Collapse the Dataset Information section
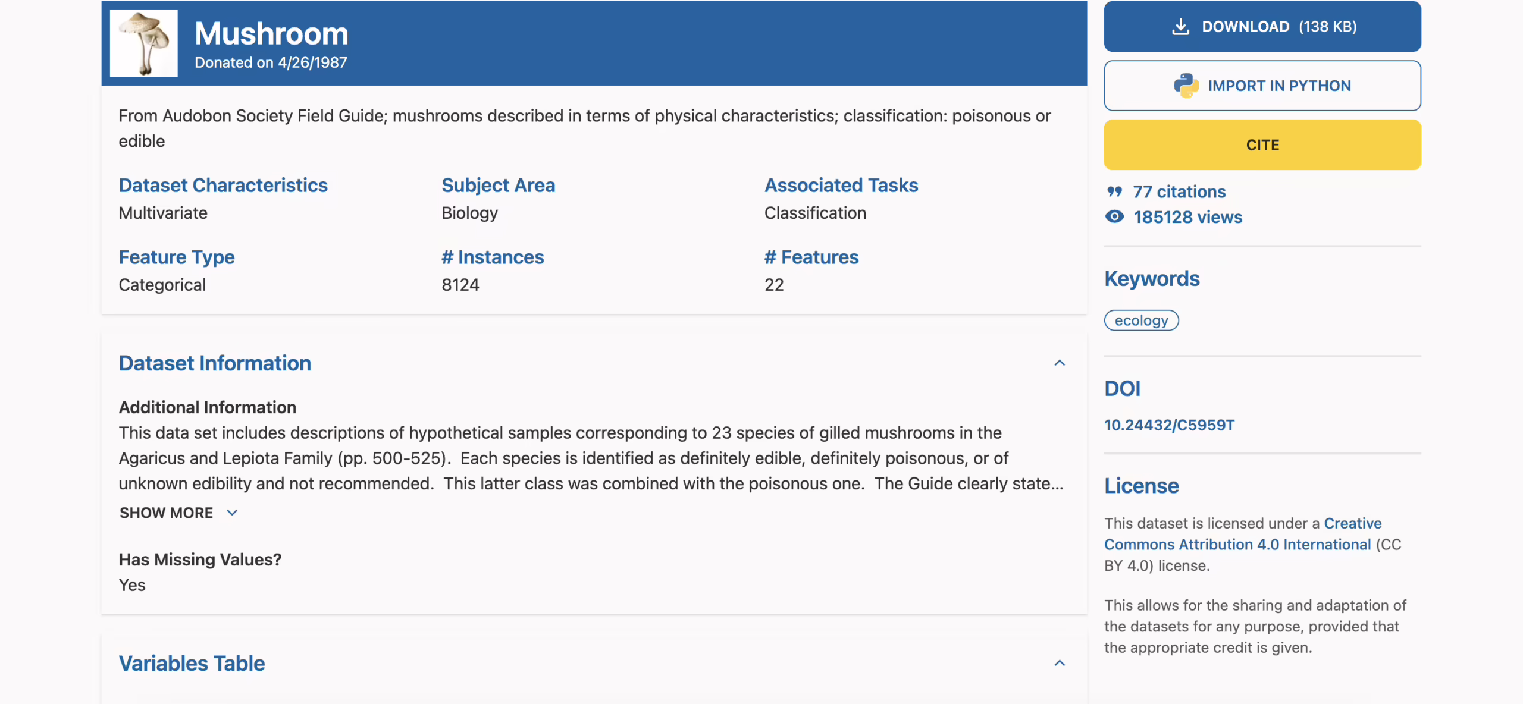Image resolution: width=1523 pixels, height=704 pixels. [x=1060, y=362]
